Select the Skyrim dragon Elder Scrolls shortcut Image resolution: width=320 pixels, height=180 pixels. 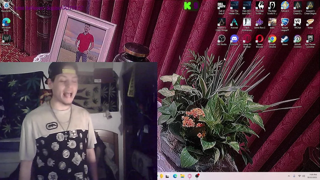(259, 8)
